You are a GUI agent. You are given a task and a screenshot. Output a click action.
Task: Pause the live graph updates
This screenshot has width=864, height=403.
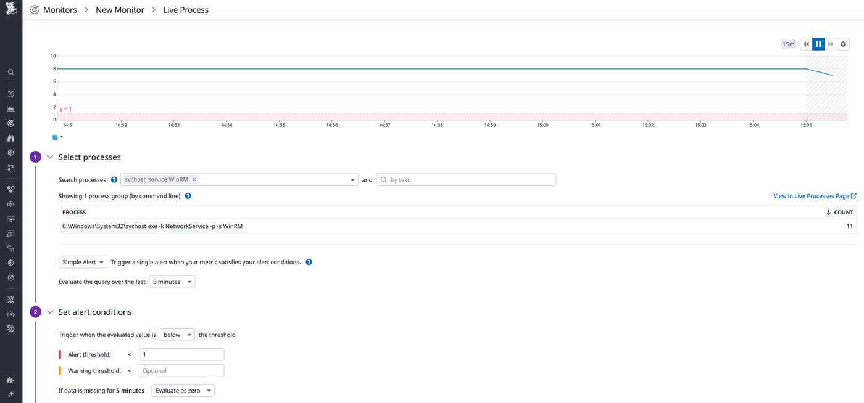point(818,43)
